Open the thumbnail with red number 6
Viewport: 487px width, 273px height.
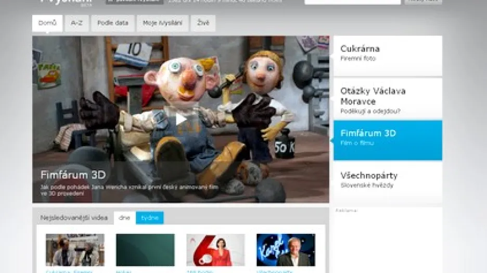(x=215, y=250)
